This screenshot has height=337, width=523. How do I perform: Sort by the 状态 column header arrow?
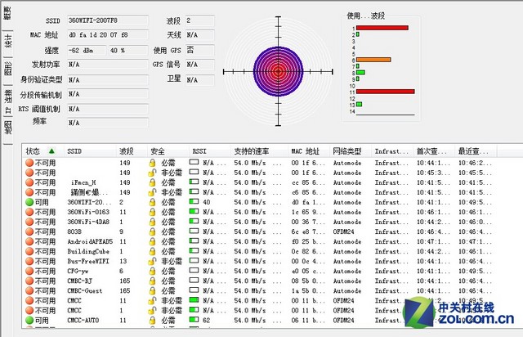click(51, 151)
